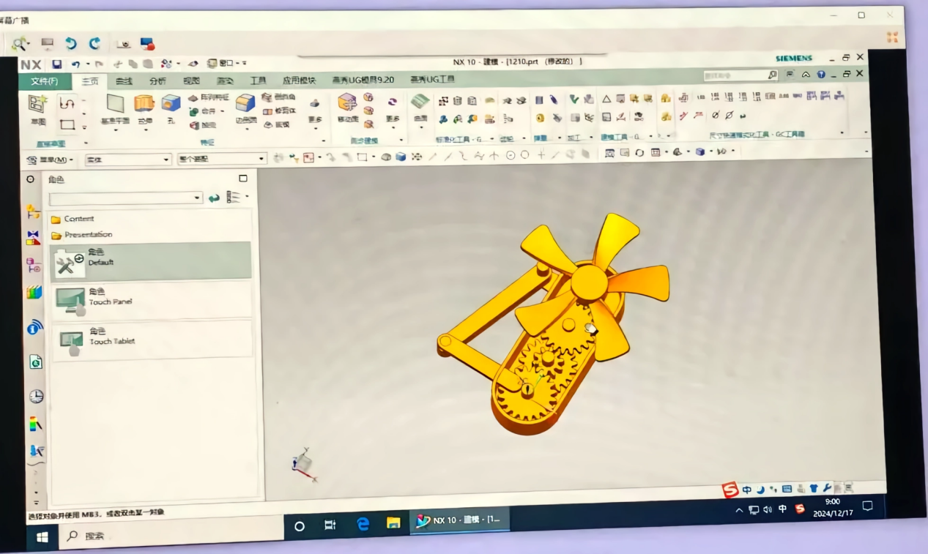Click the Edge Blend tool icon
The width and height of the screenshot is (928, 554).
coord(245,104)
